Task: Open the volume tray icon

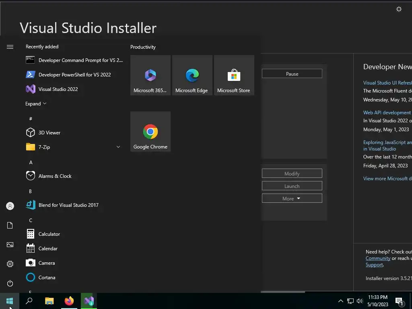Action: click(360, 301)
